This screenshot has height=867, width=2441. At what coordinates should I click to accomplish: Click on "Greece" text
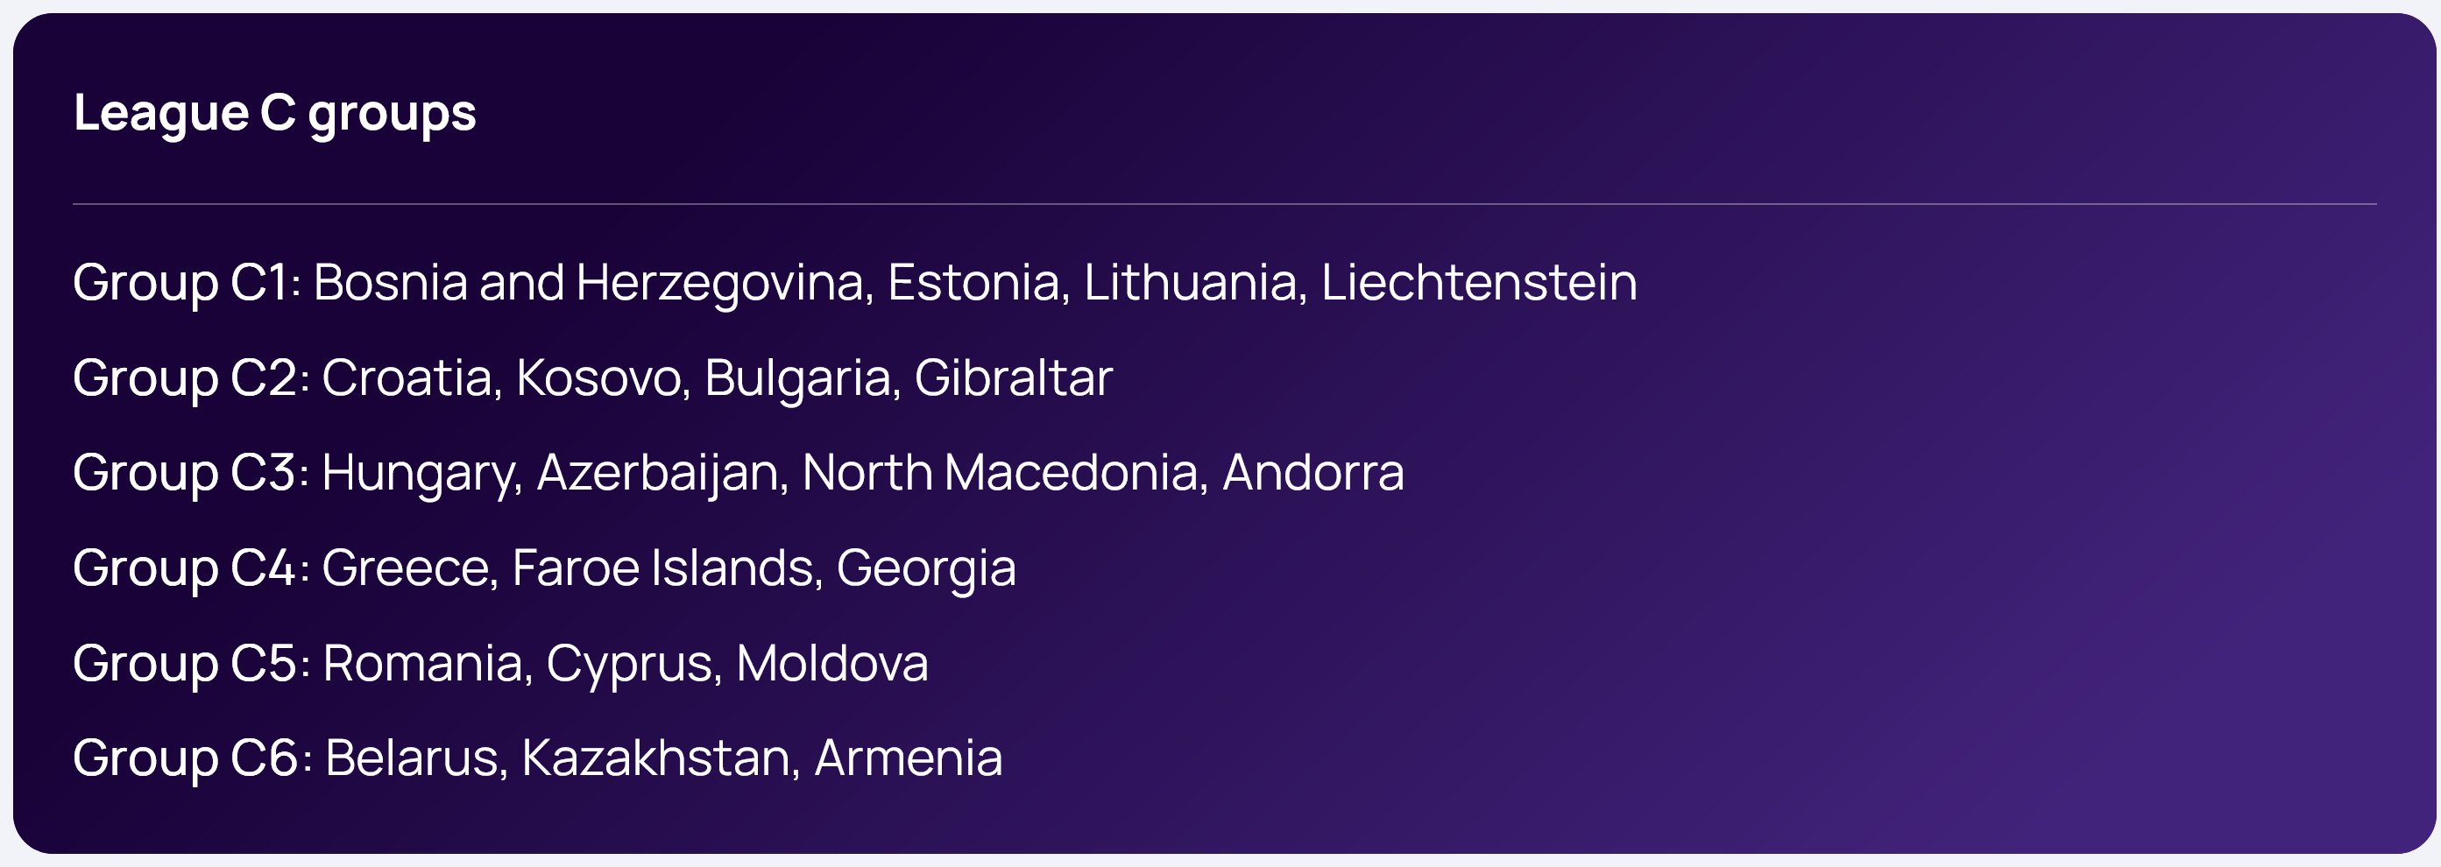406,568
